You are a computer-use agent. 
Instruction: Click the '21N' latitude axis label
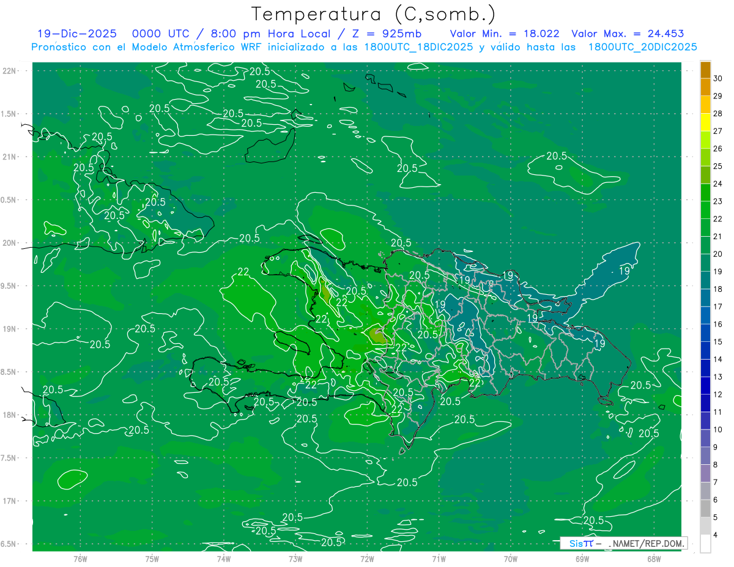[9, 157]
